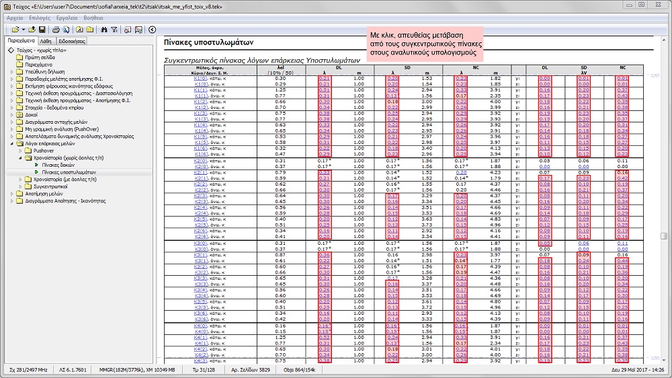Collapse Χρονοϊστορία (χωρίς άοπλες τ/π) node
This screenshot has height=378, width=672.
tap(20, 158)
